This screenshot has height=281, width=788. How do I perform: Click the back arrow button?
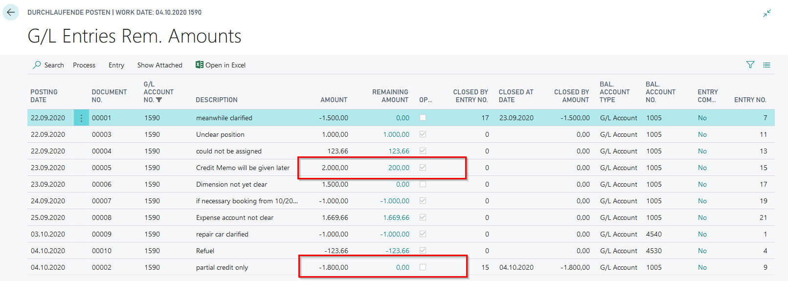coord(11,12)
